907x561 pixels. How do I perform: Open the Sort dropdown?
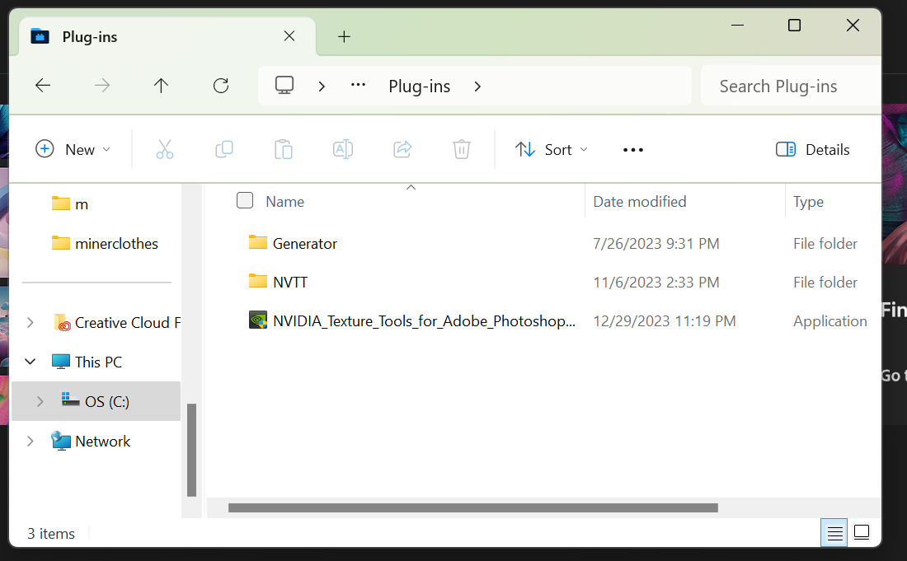[x=551, y=149]
